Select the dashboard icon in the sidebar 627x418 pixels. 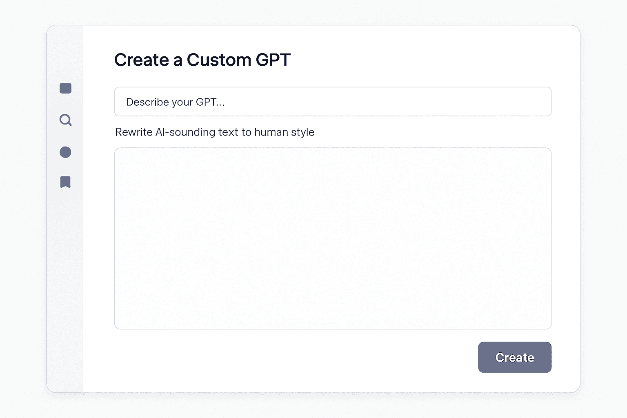[65, 88]
